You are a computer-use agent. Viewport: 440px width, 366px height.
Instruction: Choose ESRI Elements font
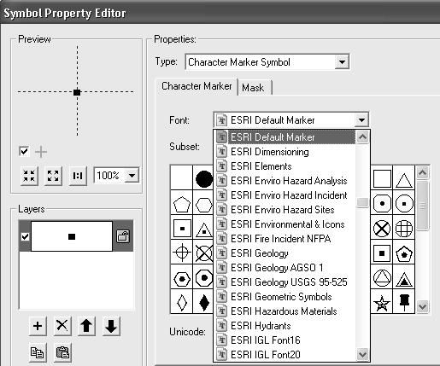(x=285, y=166)
